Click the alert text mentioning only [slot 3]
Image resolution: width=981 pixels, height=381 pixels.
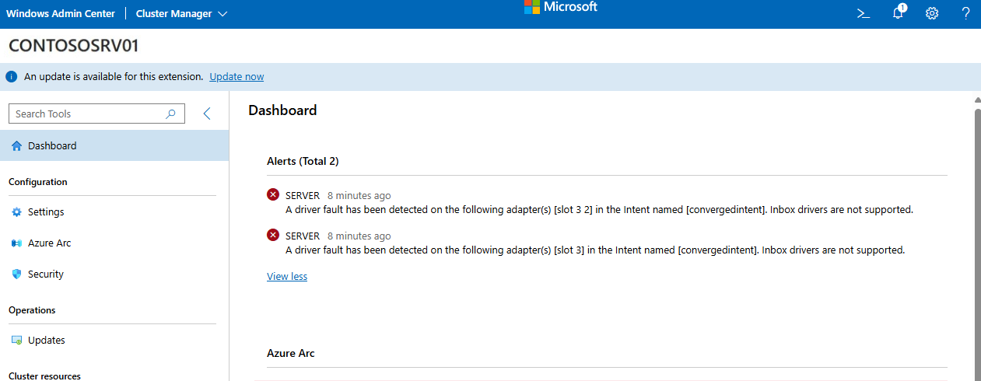click(595, 250)
